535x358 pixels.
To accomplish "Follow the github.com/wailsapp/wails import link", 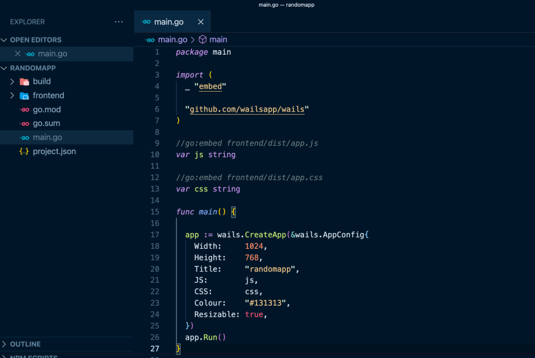I will coord(247,109).
